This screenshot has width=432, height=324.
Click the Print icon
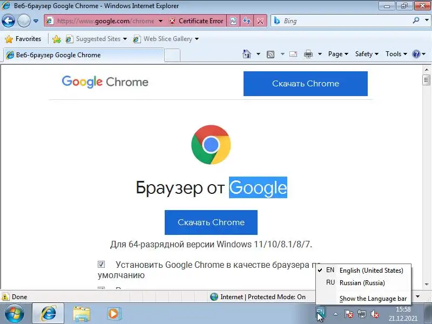tap(308, 54)
